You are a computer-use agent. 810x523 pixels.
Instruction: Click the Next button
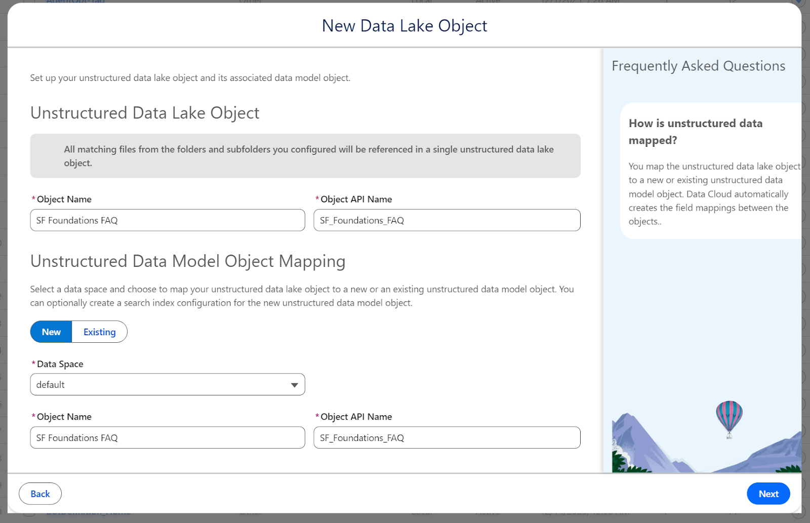pyautogui.click(x=768, y=494)
